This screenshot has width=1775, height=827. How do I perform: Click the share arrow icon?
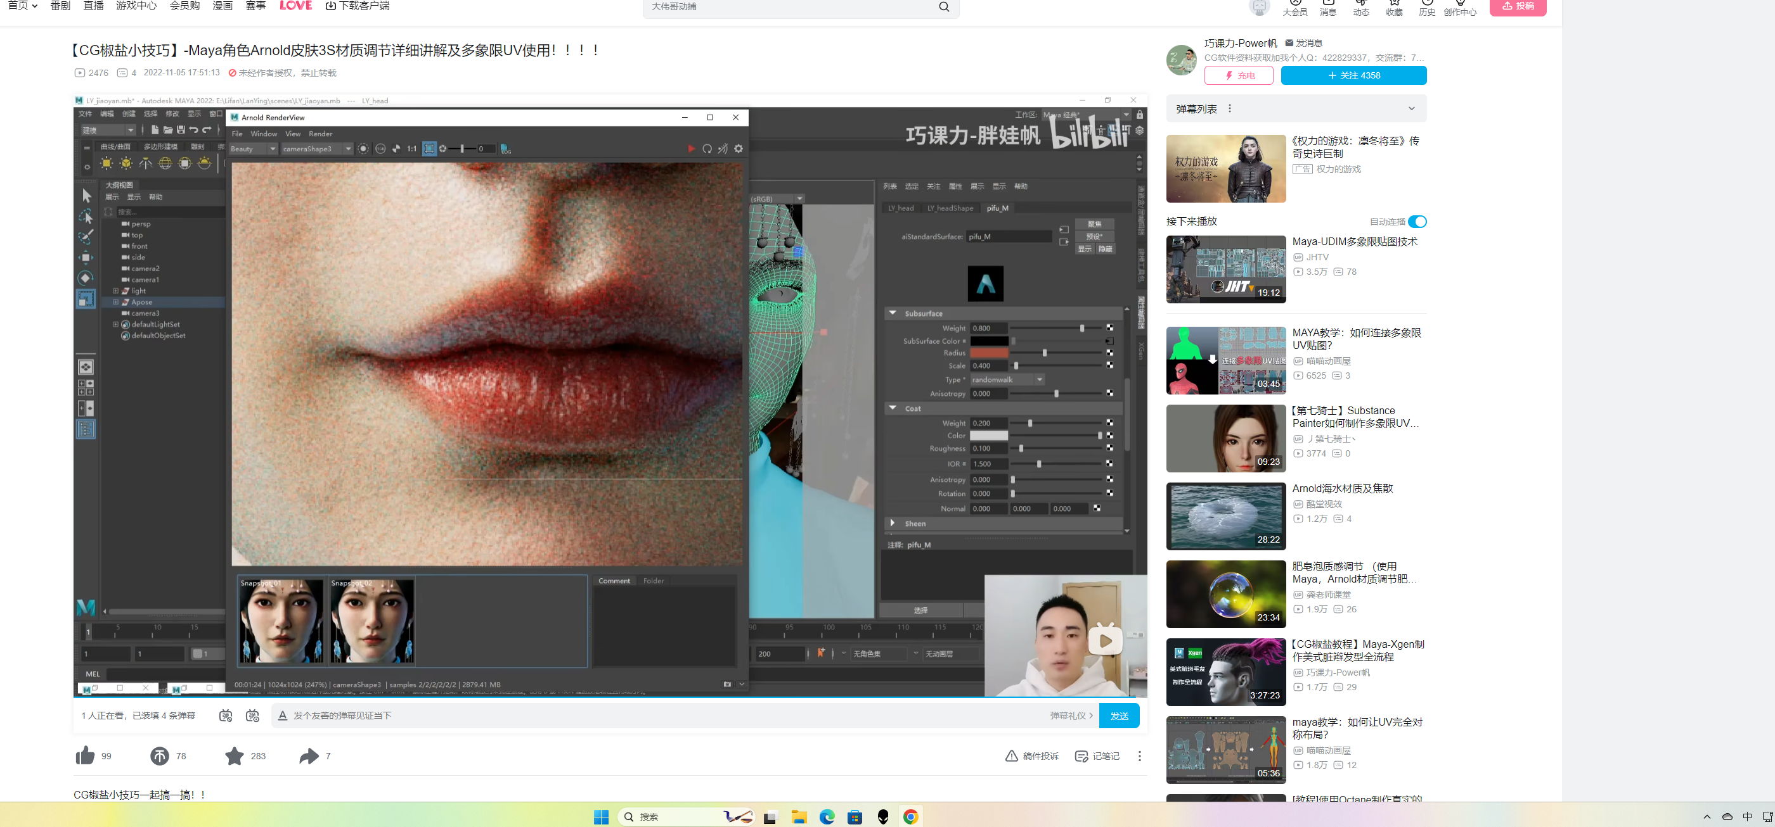309,755
